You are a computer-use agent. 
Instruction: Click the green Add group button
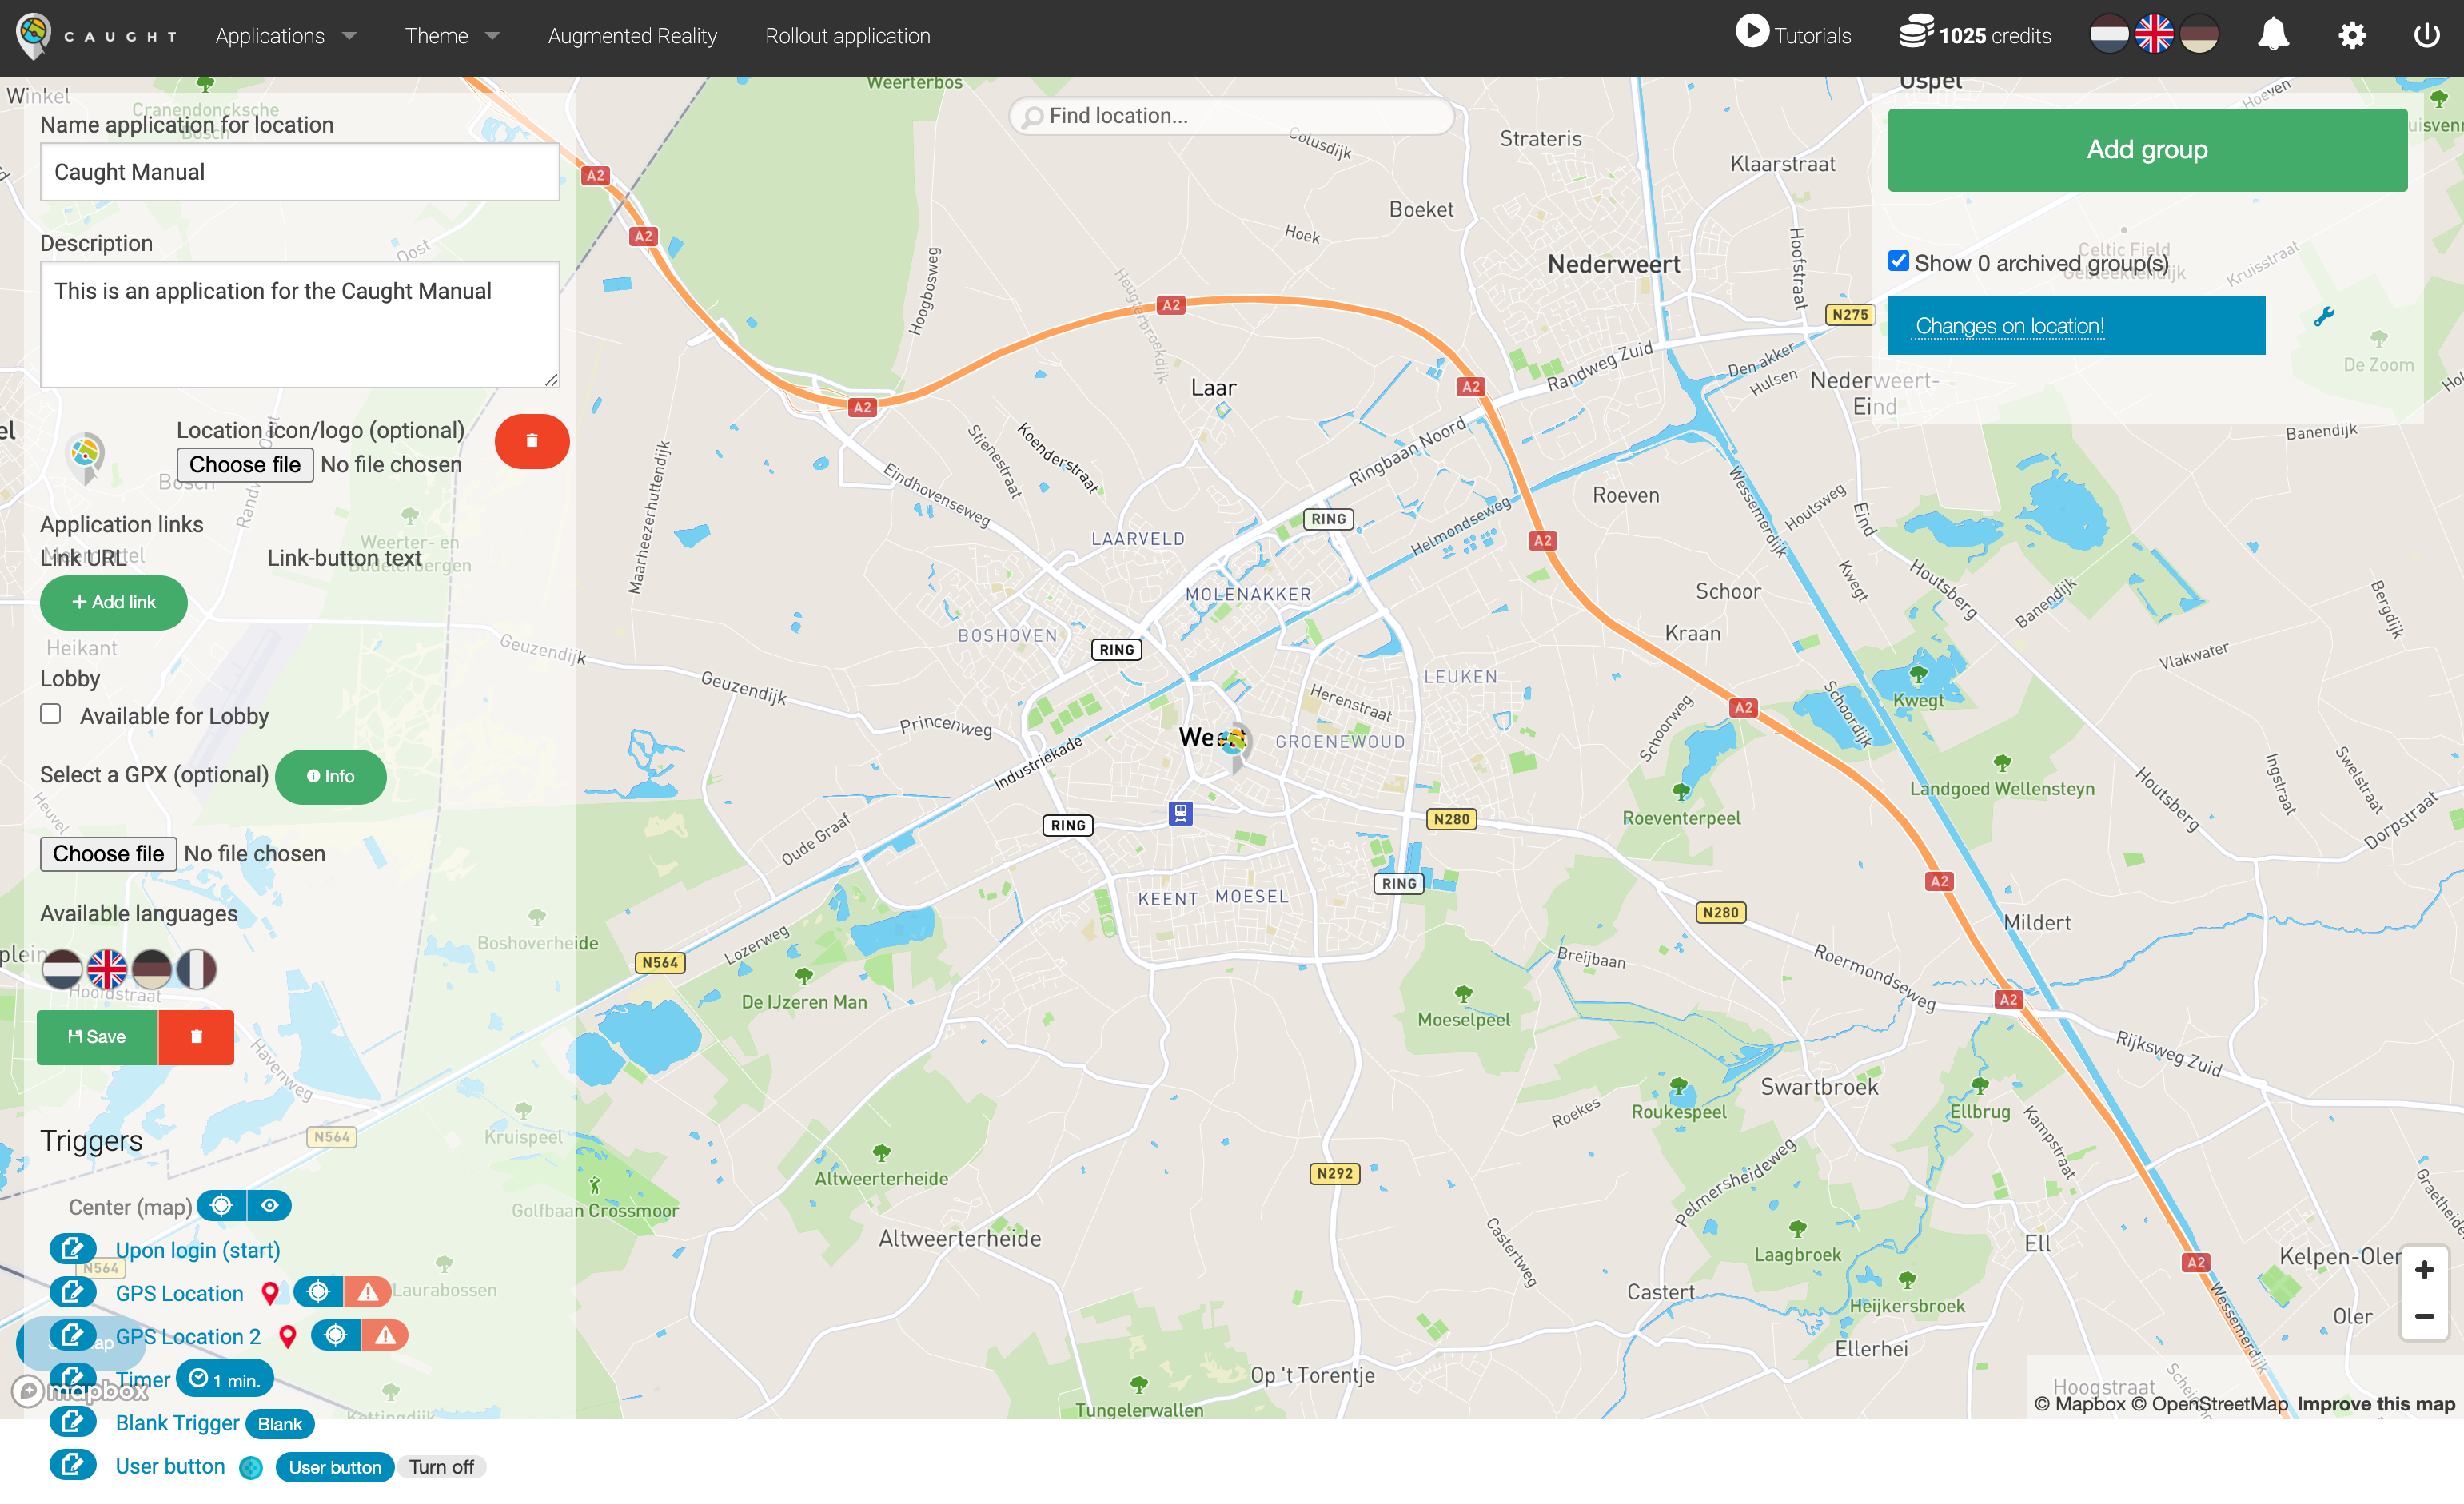click(x=2146, y=150)
